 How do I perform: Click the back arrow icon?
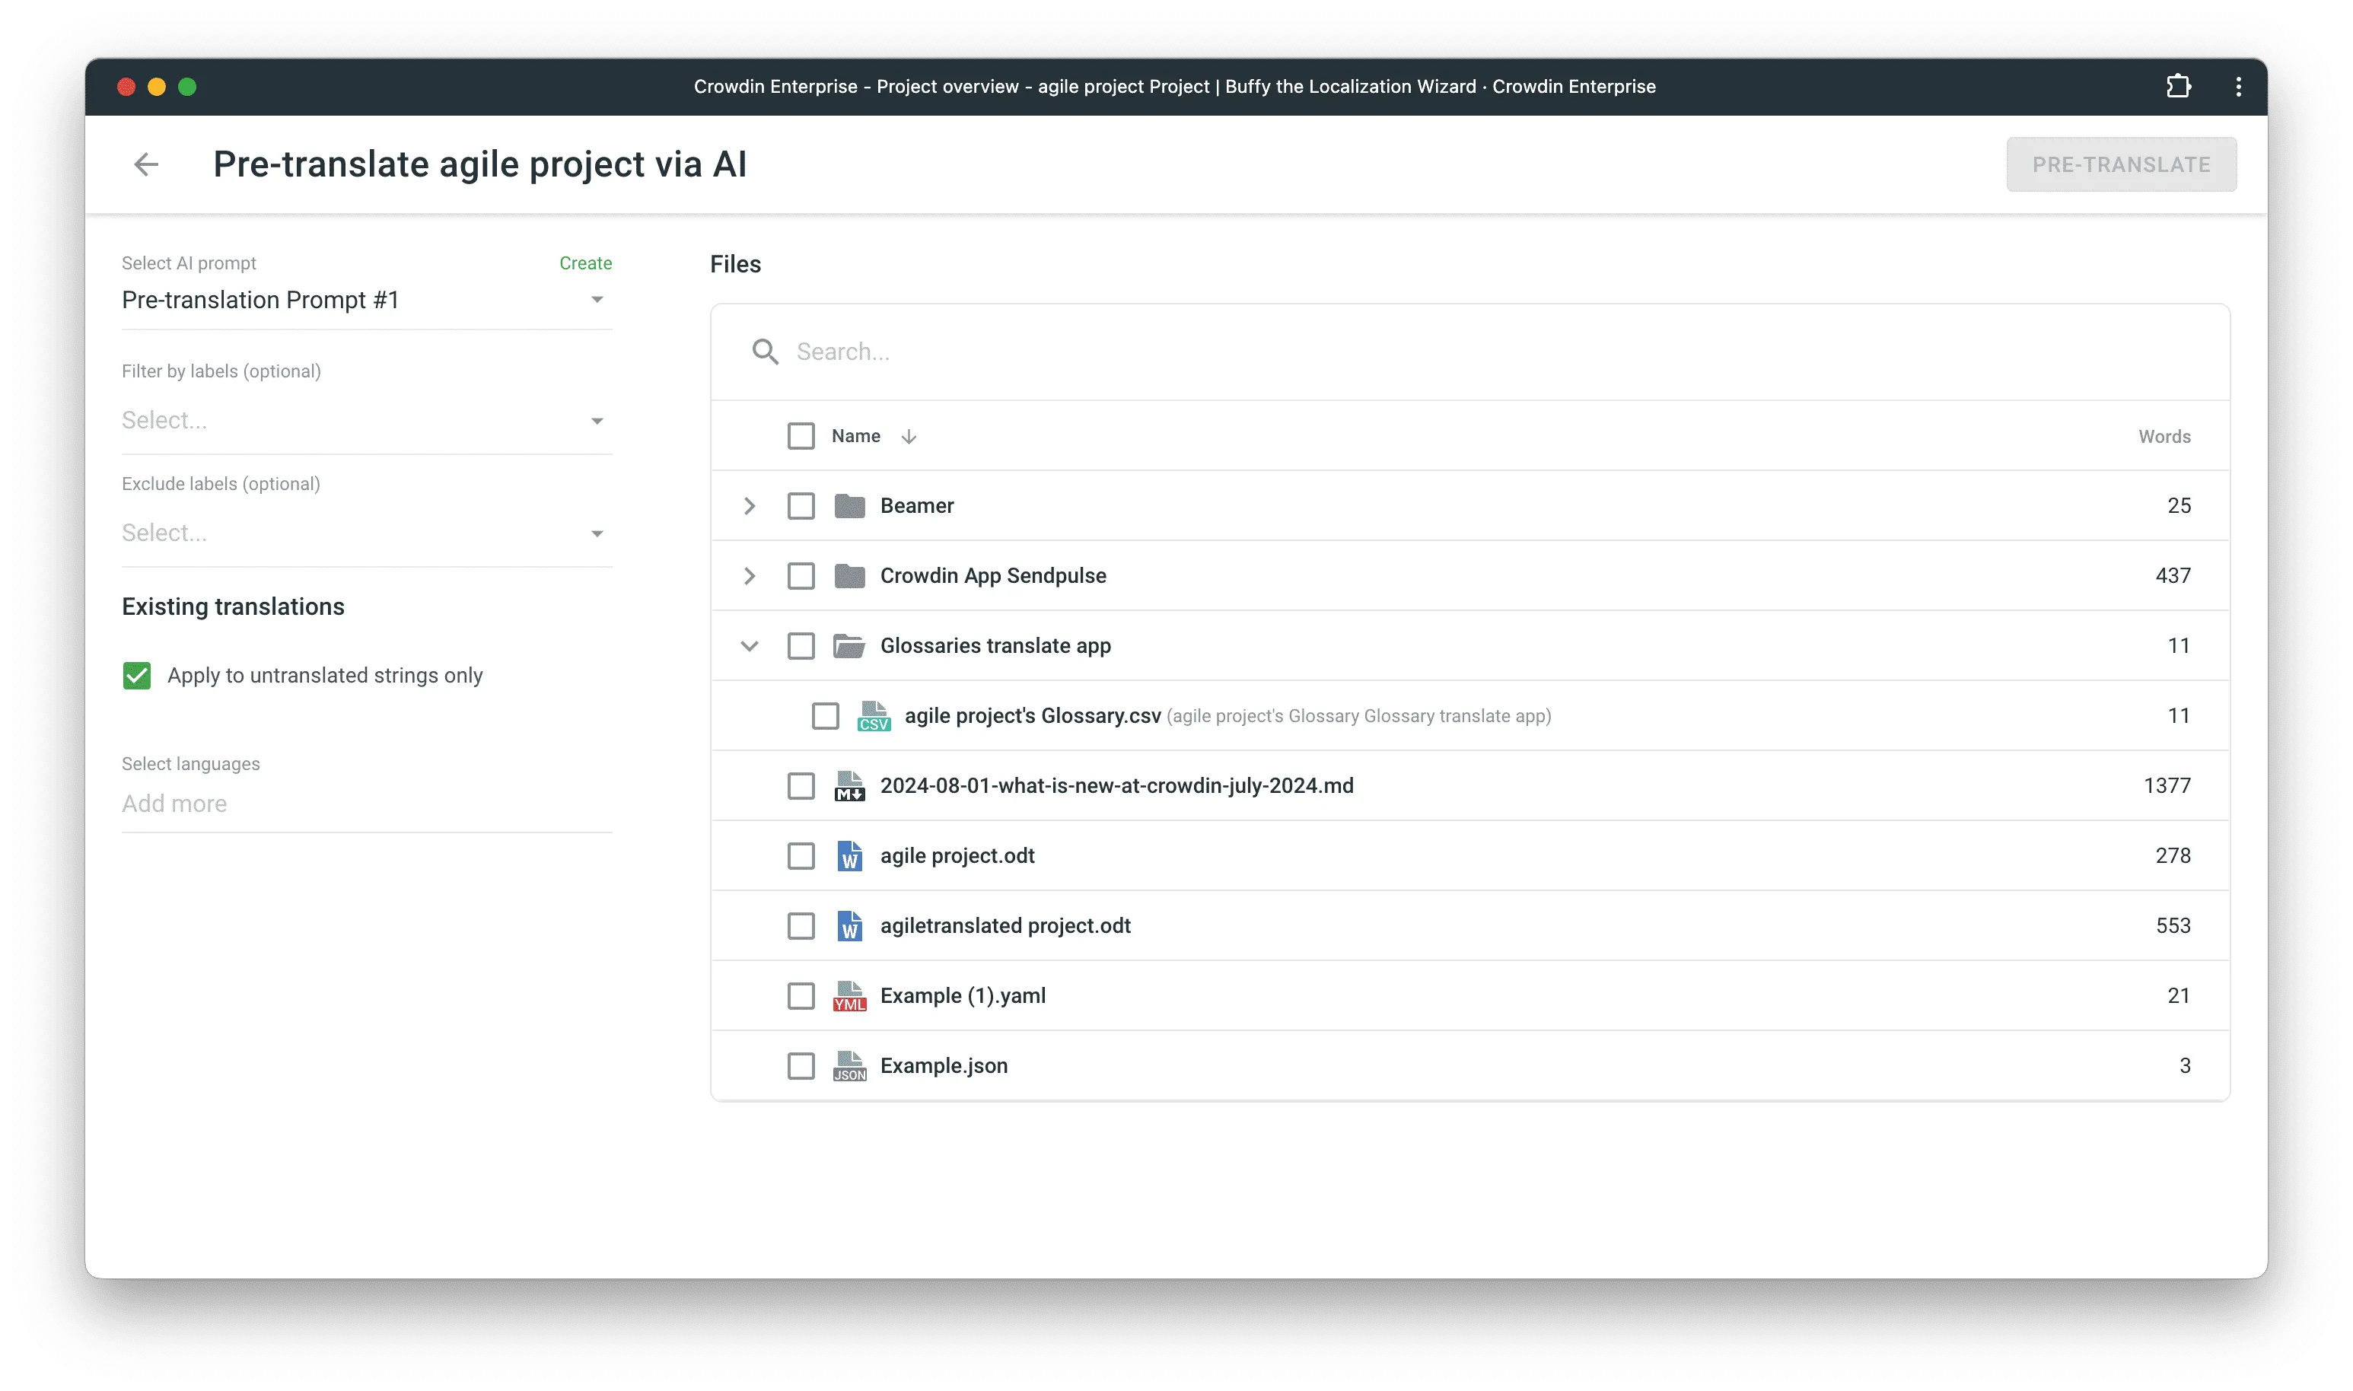click(x=146, y=165)
